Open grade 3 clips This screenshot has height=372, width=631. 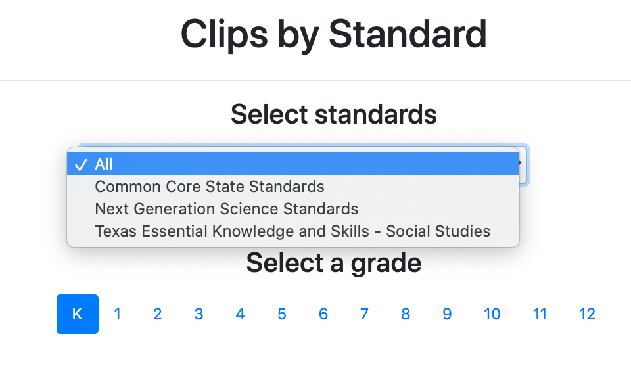point(199,314)
